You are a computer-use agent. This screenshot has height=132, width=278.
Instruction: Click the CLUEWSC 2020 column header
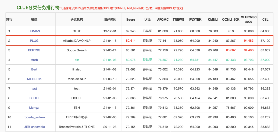click(x=249, y=20)
